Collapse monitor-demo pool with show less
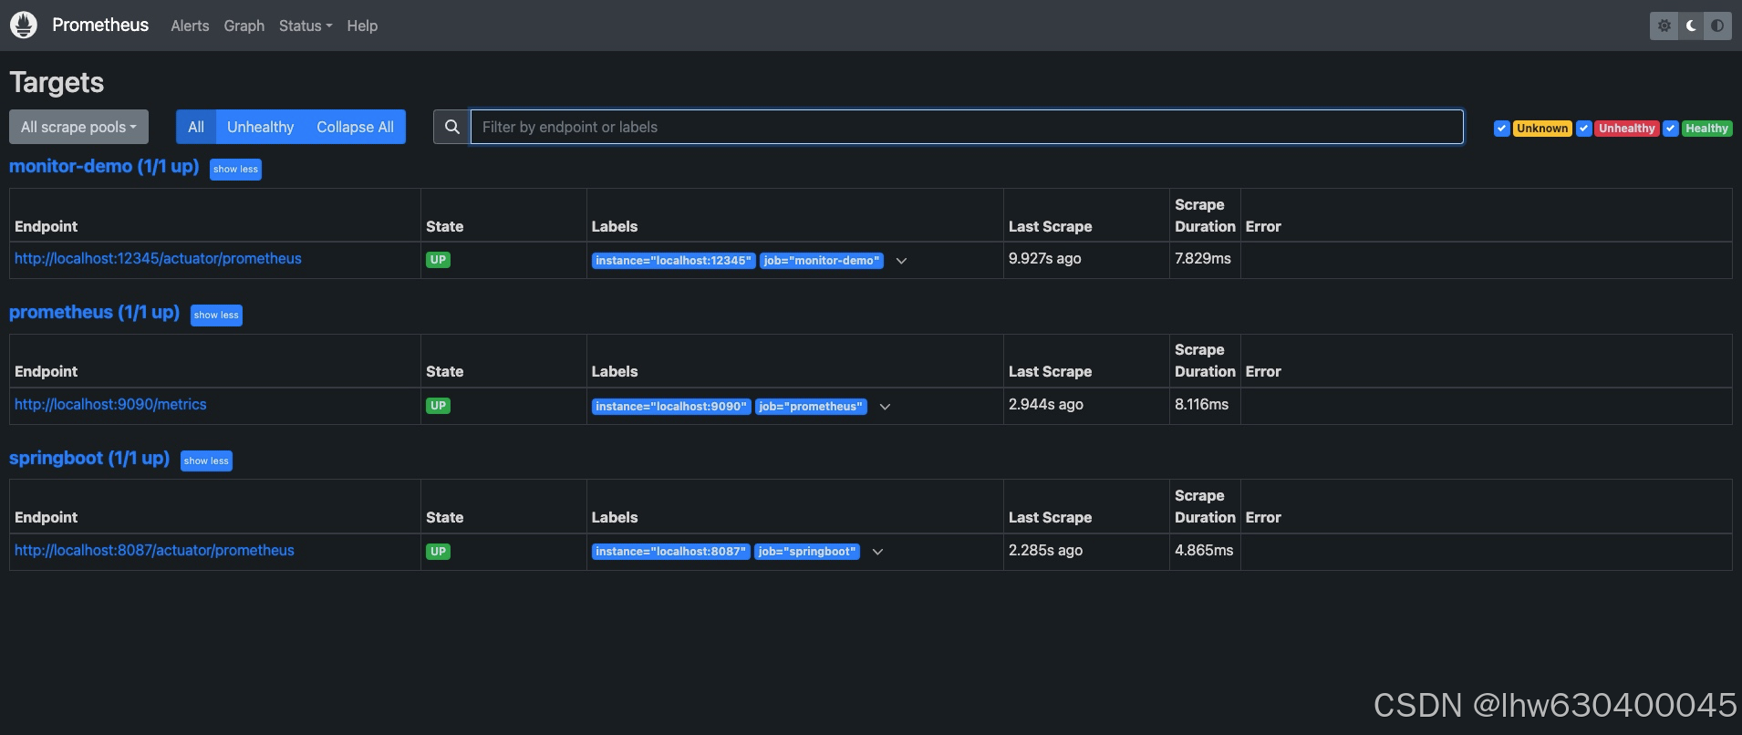 pyautogui.click(x=235, y=170)
